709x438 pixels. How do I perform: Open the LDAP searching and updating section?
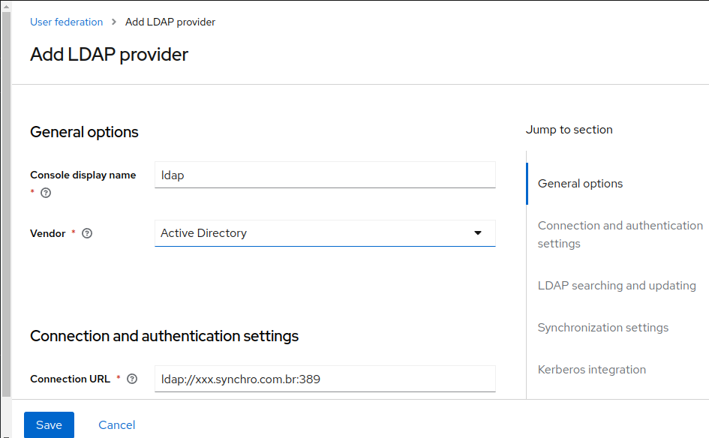(x=616, y=285)
